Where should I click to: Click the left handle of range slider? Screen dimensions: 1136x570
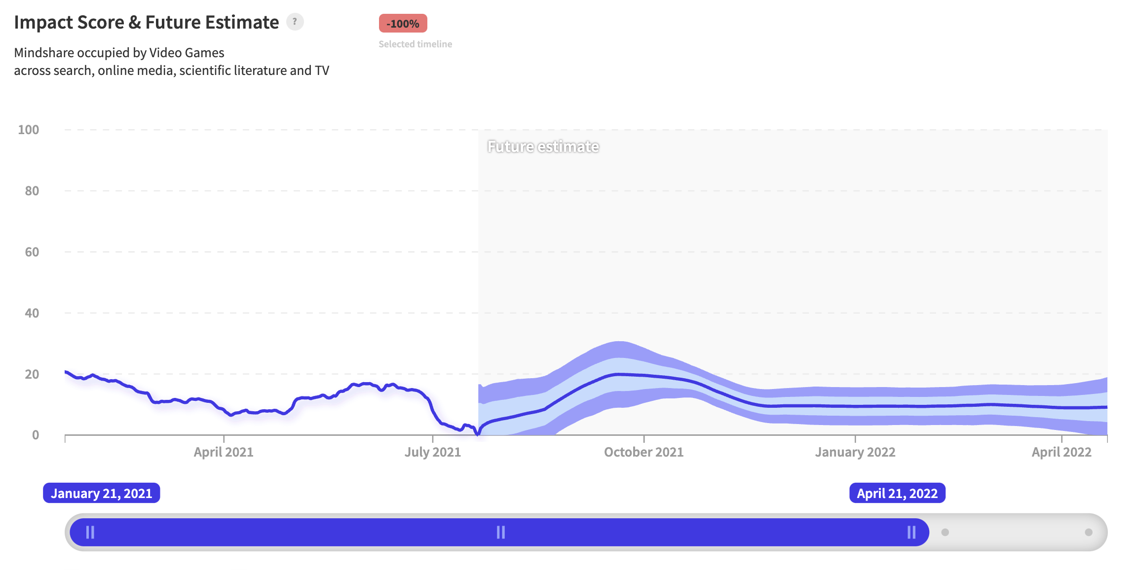pyautogui.click(x=90, y=532)
